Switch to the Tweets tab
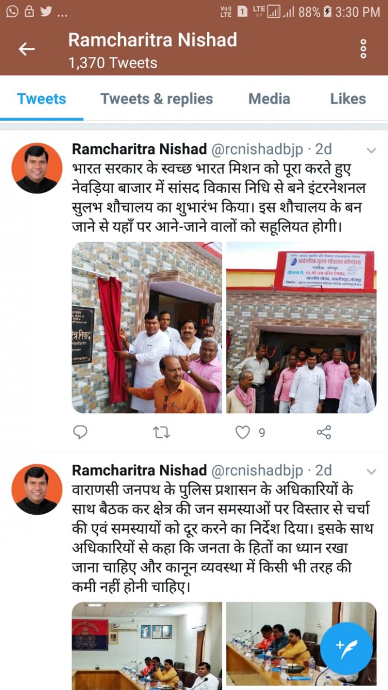 tap(41, 99)
